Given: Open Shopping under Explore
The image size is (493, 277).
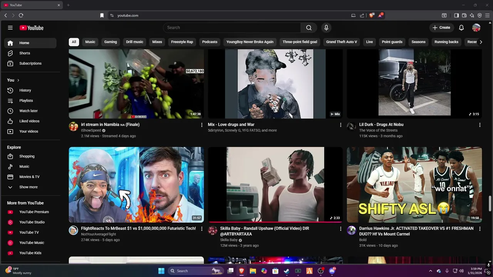Looking at the screenshot, I should pos(30,156).
